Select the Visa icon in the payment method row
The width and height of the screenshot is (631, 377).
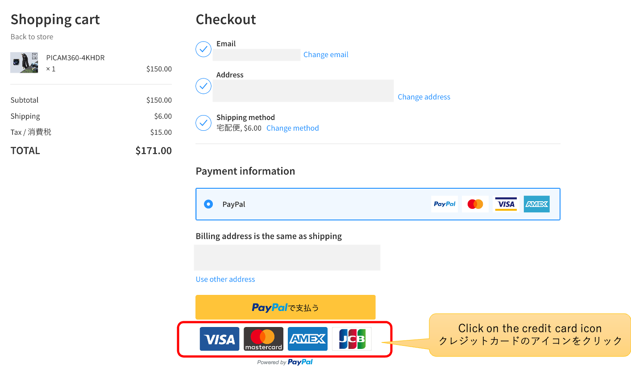coord(506,204)
